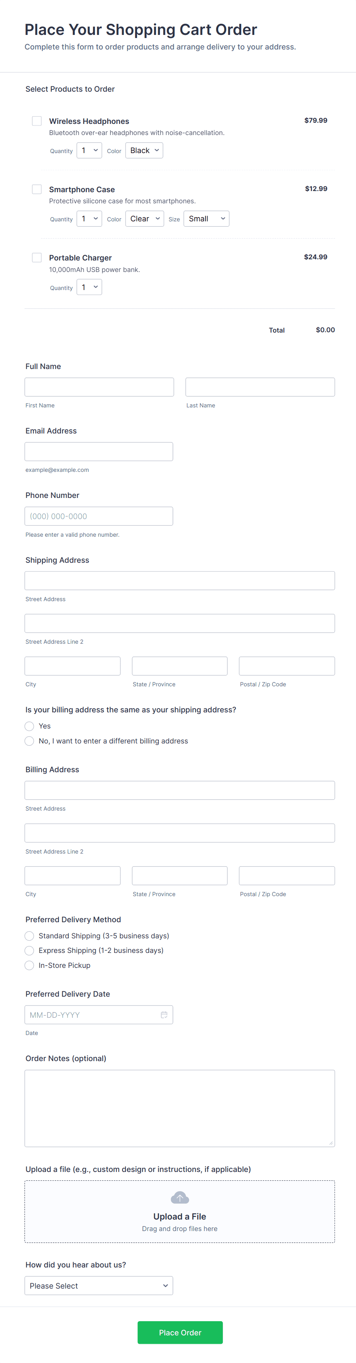
Task: Open the Portable Charger quantity dropdown
Action: point(89,287)
